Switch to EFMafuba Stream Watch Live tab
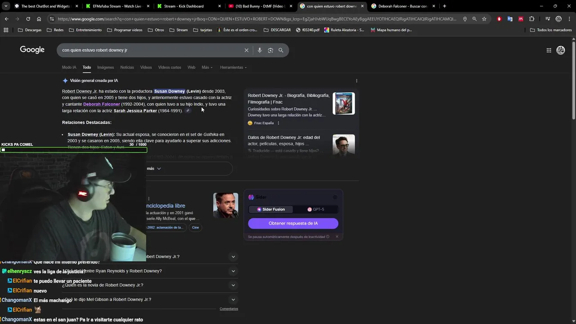This screenshot has width=576, height=324. point(118,6)
